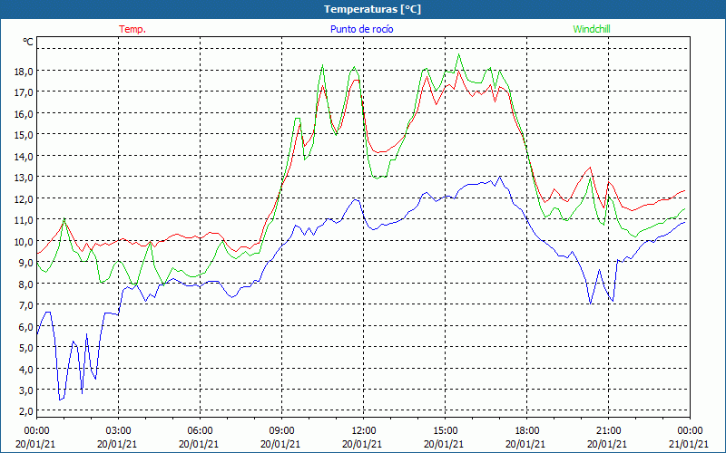Click the 6,0 y-axis value
Image resolution: width=726 pixels, height=453 pixels.
pyautogui.click(x=26, y=326)
